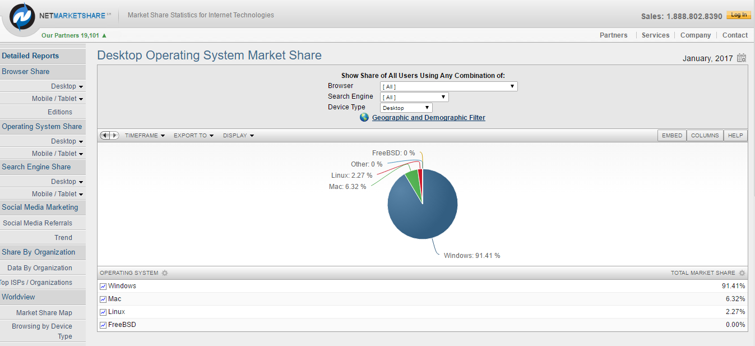This screenshot has height=346, width=755.
Task: Select Operating System Share in sidebar
Action: pos(43,127)
